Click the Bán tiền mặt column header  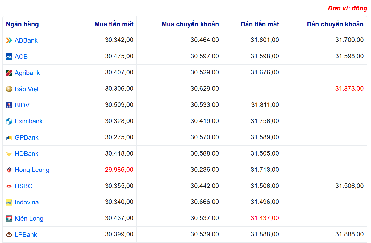pyautogui.click(x=260, y=24)
